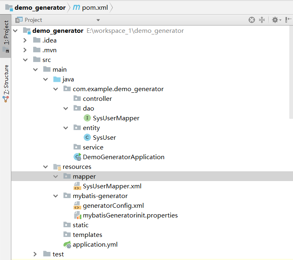This screenshot has height=260, width=293.
Task: Select SysUserMapper.xml in the mapper folder
Action: (112, 186)
